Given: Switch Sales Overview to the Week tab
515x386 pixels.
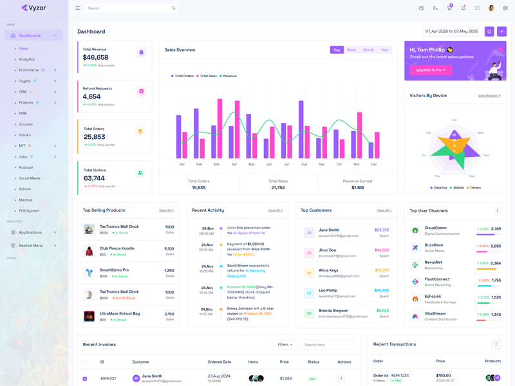Looking at the screenshot, I should click(351, 50).
